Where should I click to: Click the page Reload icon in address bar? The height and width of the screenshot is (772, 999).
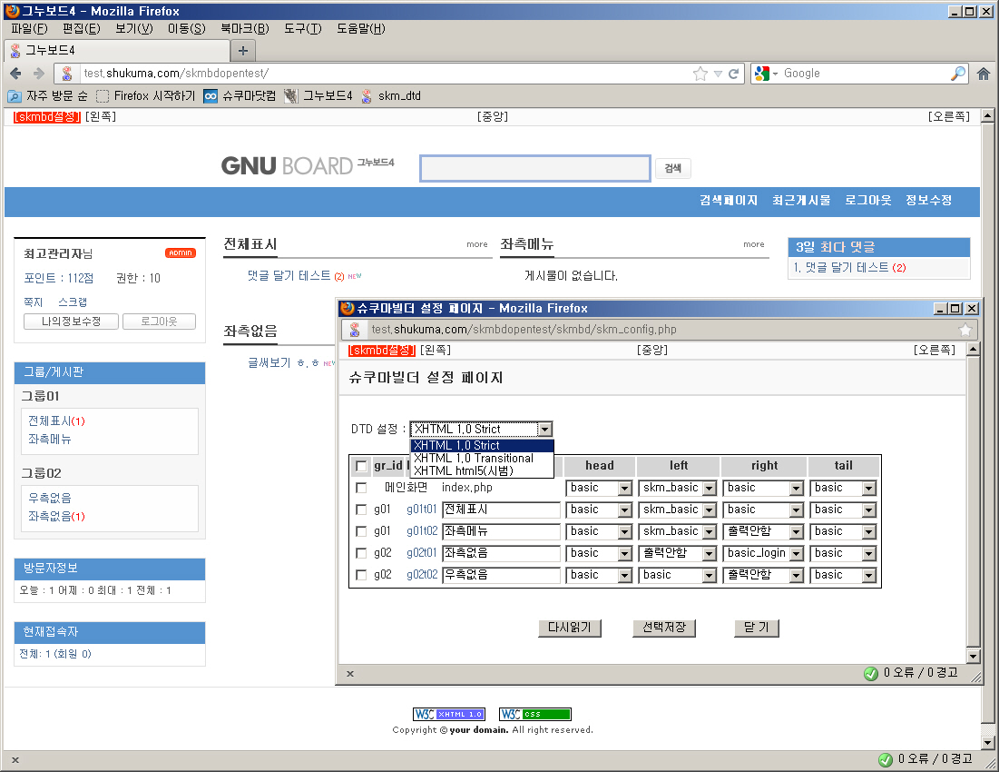734,74
